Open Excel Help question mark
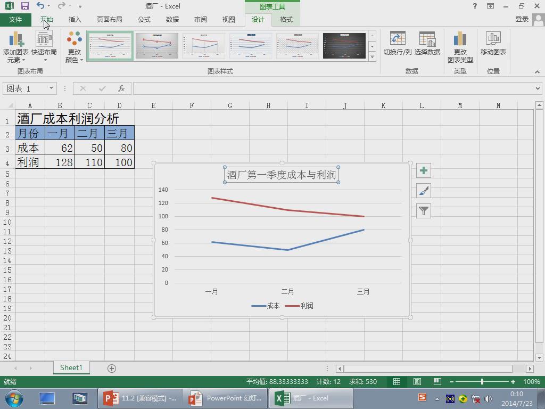Viewport: 545px width, 409px height. point(475,6)
